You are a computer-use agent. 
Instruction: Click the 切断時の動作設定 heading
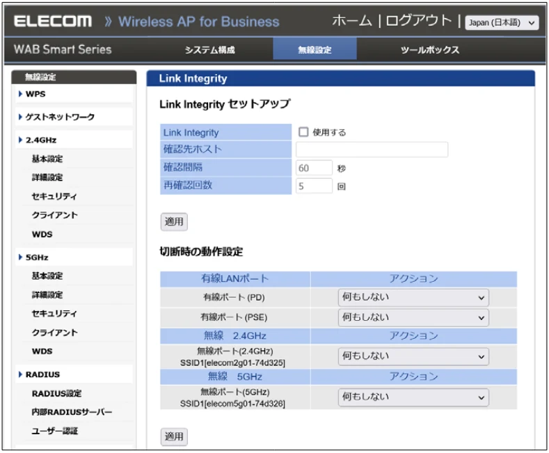[201, 251]
